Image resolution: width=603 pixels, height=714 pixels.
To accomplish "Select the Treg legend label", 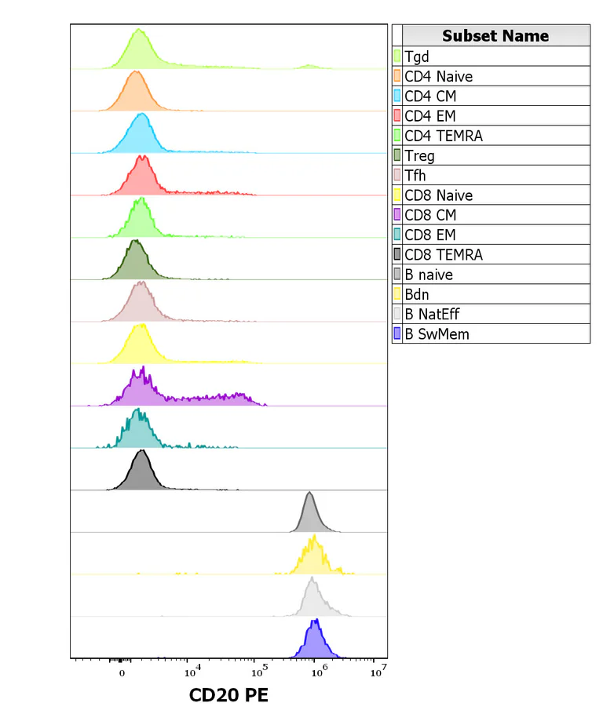I will (419, 155).
